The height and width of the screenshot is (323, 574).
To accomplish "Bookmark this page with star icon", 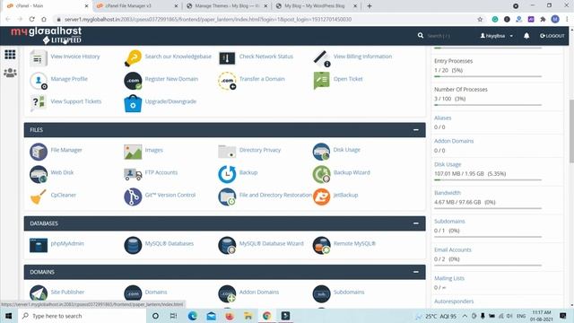I will (x=480, y=19).
